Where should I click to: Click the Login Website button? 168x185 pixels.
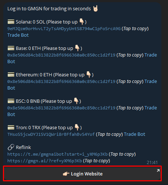click(x=82, y=174)
